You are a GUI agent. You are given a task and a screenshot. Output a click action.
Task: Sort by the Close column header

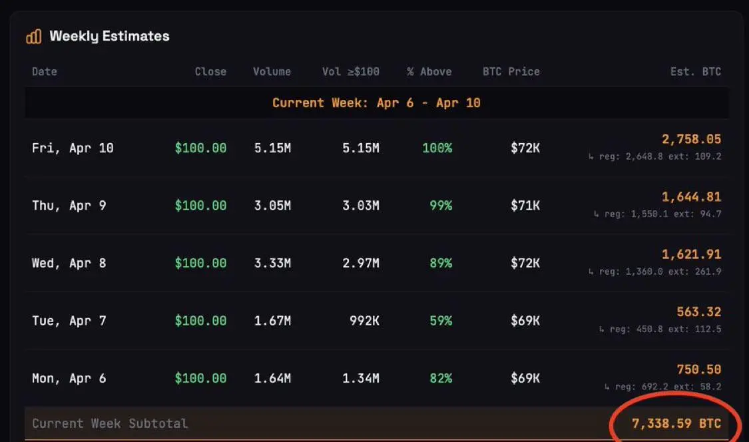click(210, 71)
